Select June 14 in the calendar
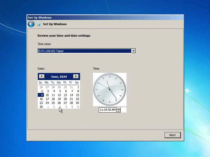 71,95
